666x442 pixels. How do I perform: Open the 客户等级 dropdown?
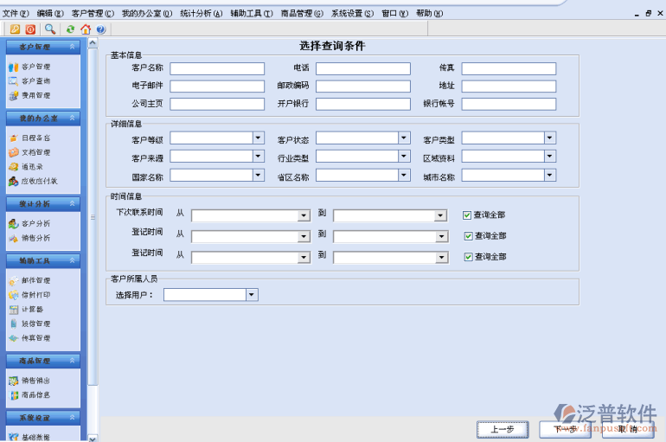[258, 138]
